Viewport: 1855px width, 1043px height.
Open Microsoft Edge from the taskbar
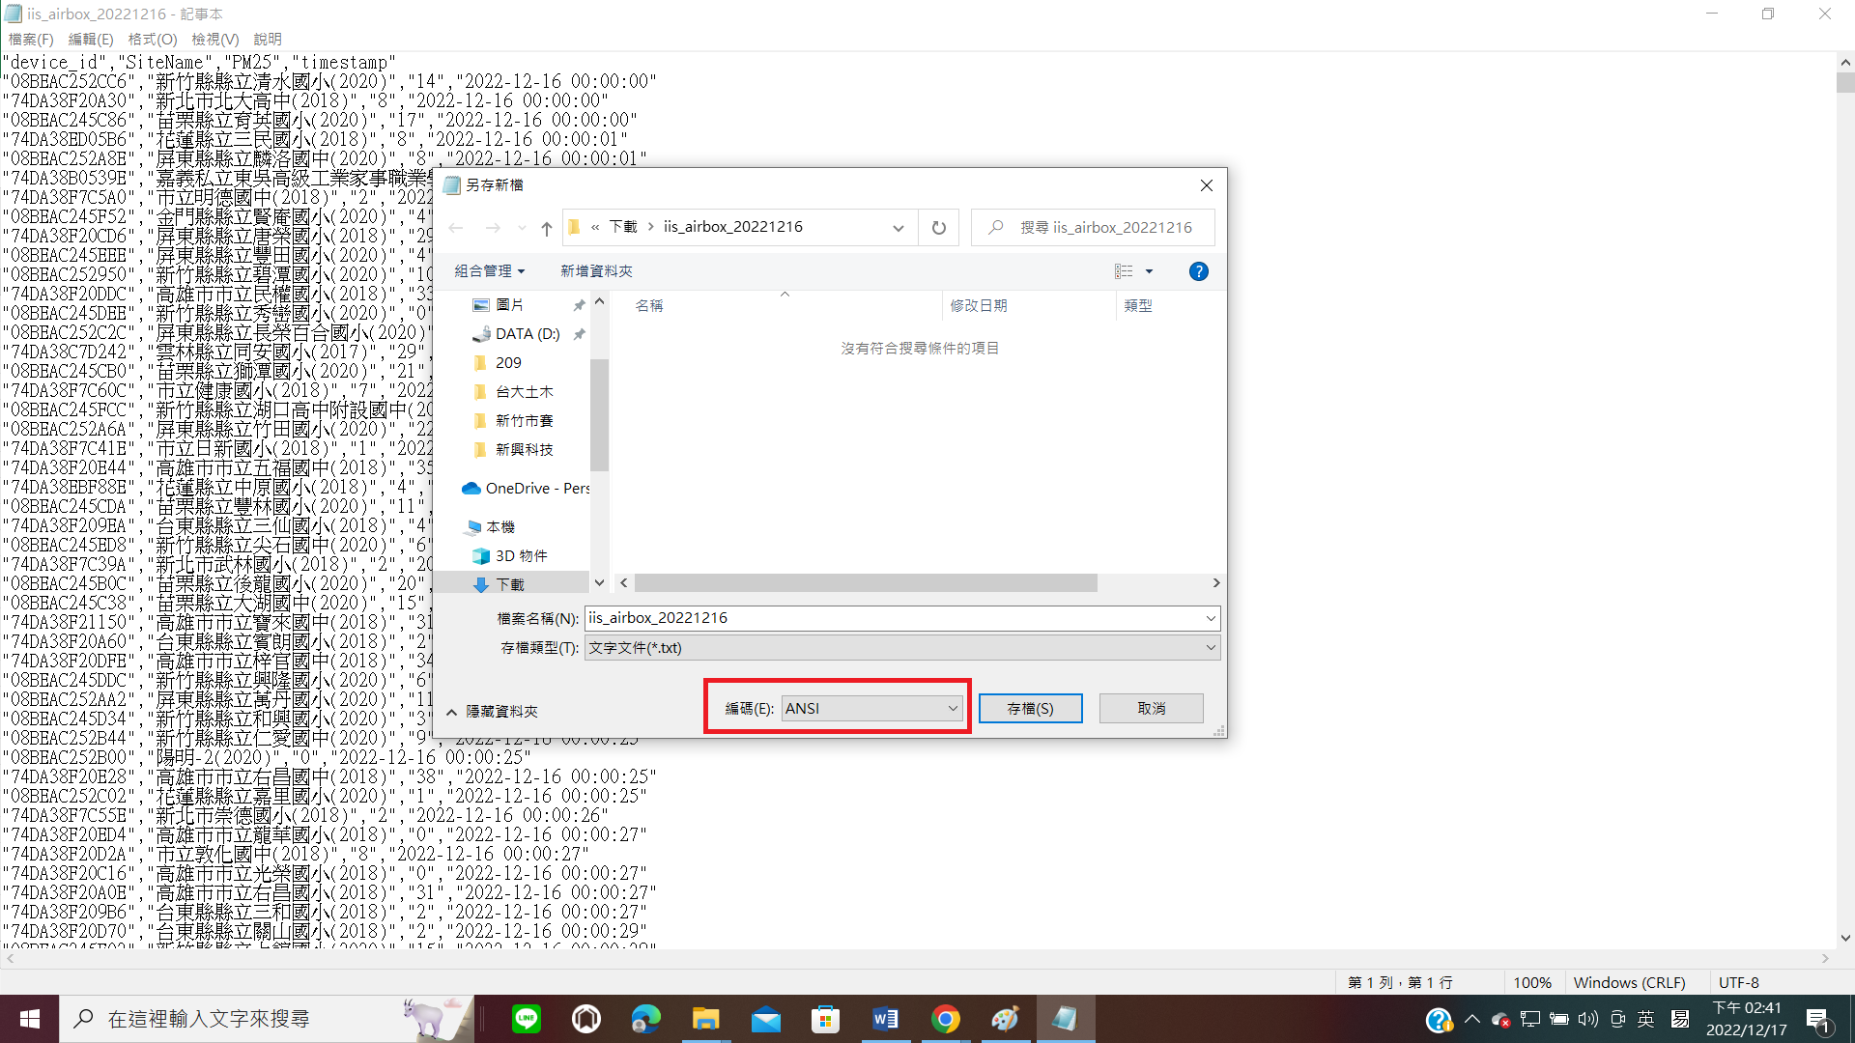coord(645,1019)
